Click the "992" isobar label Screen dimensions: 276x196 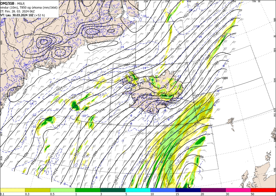(177, 144)
